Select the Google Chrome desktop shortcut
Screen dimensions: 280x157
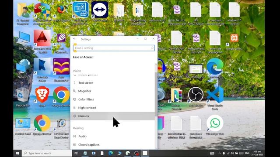pyautogui.click(x=61, y=97)
